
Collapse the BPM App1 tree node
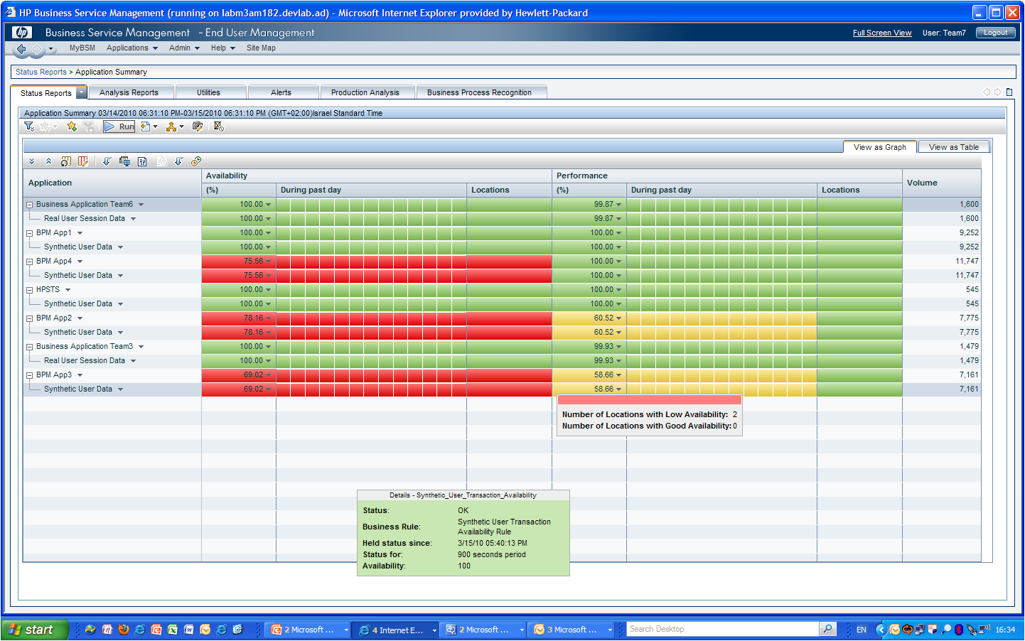tap(30, 233)
